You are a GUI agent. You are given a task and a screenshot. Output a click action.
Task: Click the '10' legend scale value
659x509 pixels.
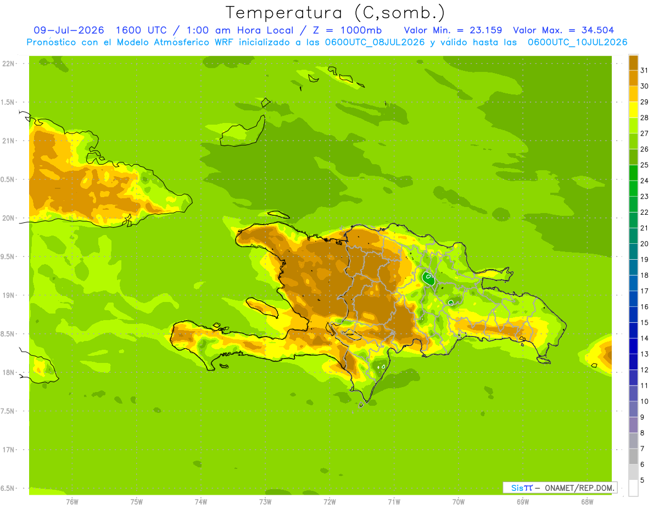645,401
